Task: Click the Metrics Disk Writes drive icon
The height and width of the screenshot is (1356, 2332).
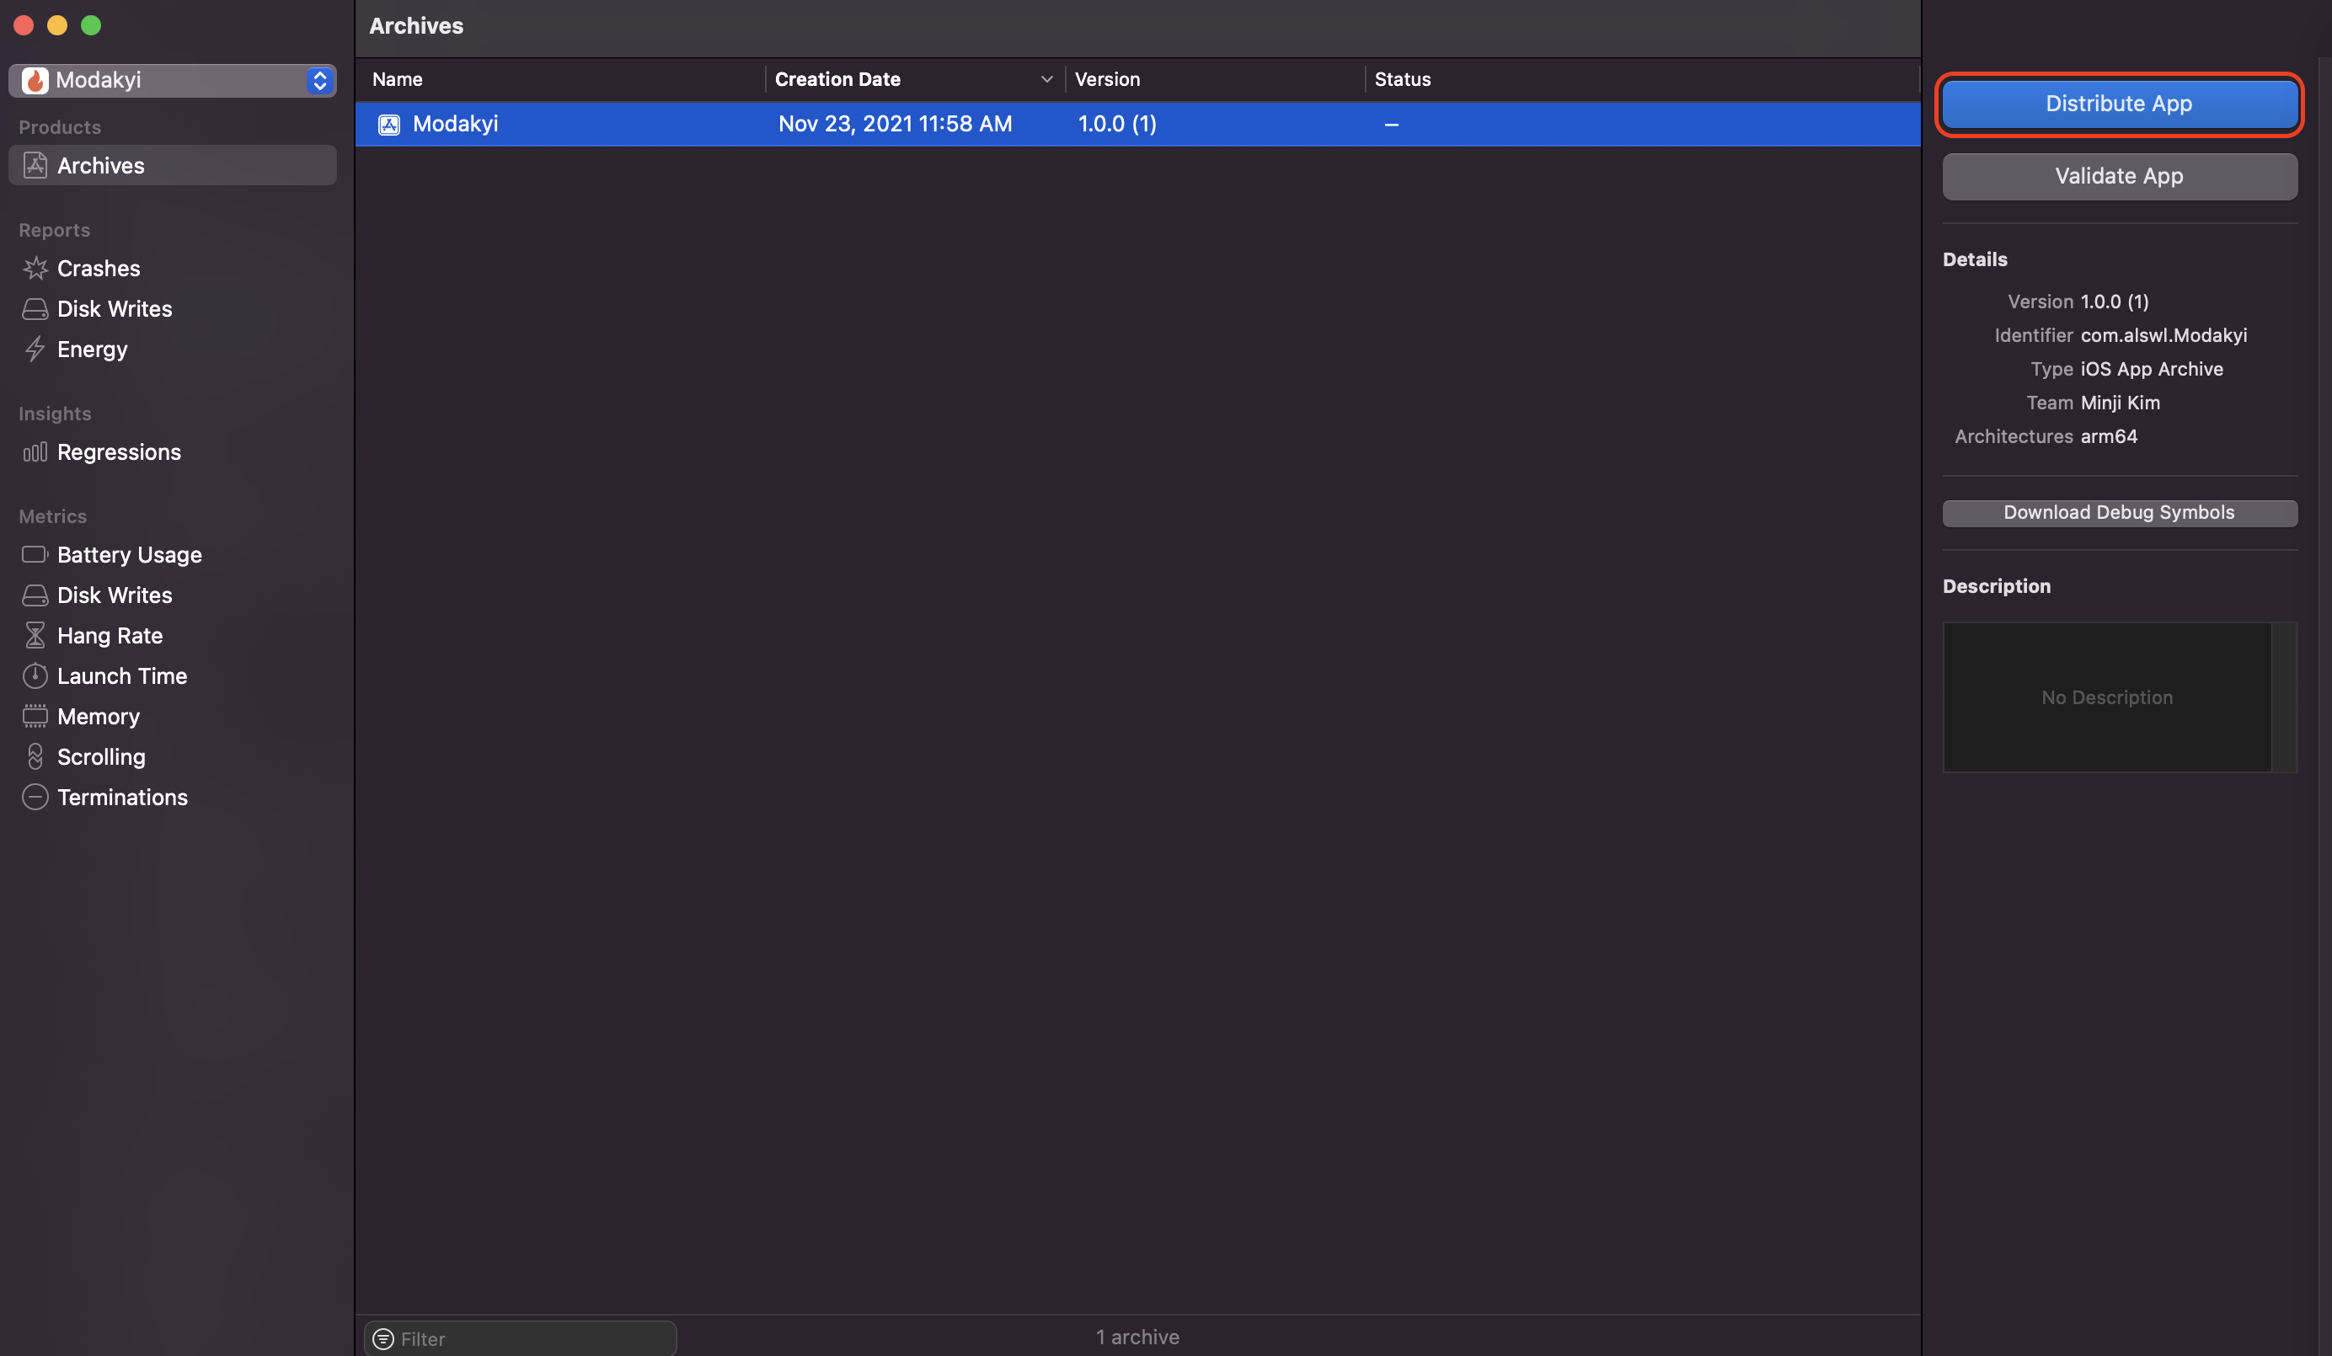Action: (35, 595)
